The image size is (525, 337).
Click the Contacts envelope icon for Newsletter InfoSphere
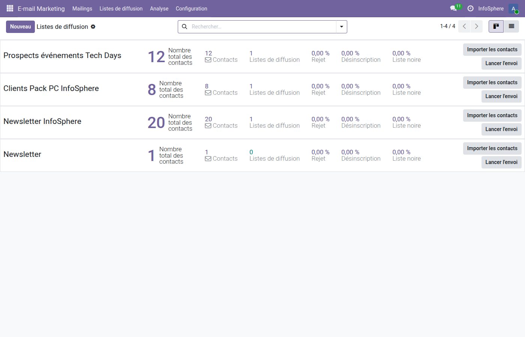(208, 125)
